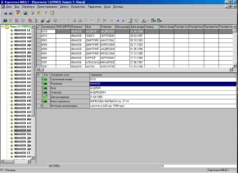Screen dimensions: 238x173
Task: Click the colorful bank icon starting second toolbar
Action: pyautogui.click(x=5, y=21)
